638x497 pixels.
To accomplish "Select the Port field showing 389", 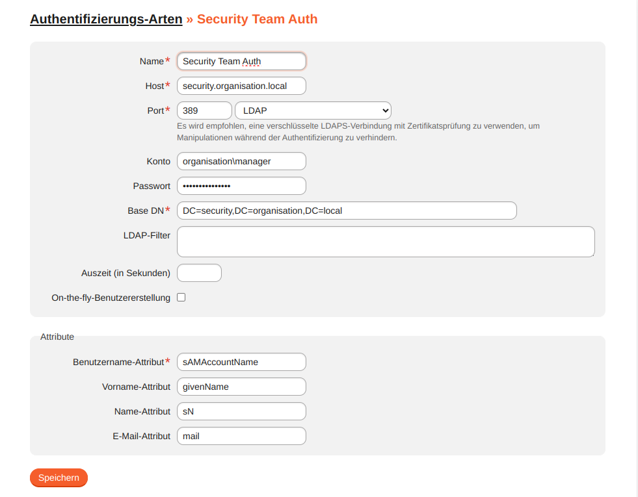I will pyautogui.click(x=204, y=110).
